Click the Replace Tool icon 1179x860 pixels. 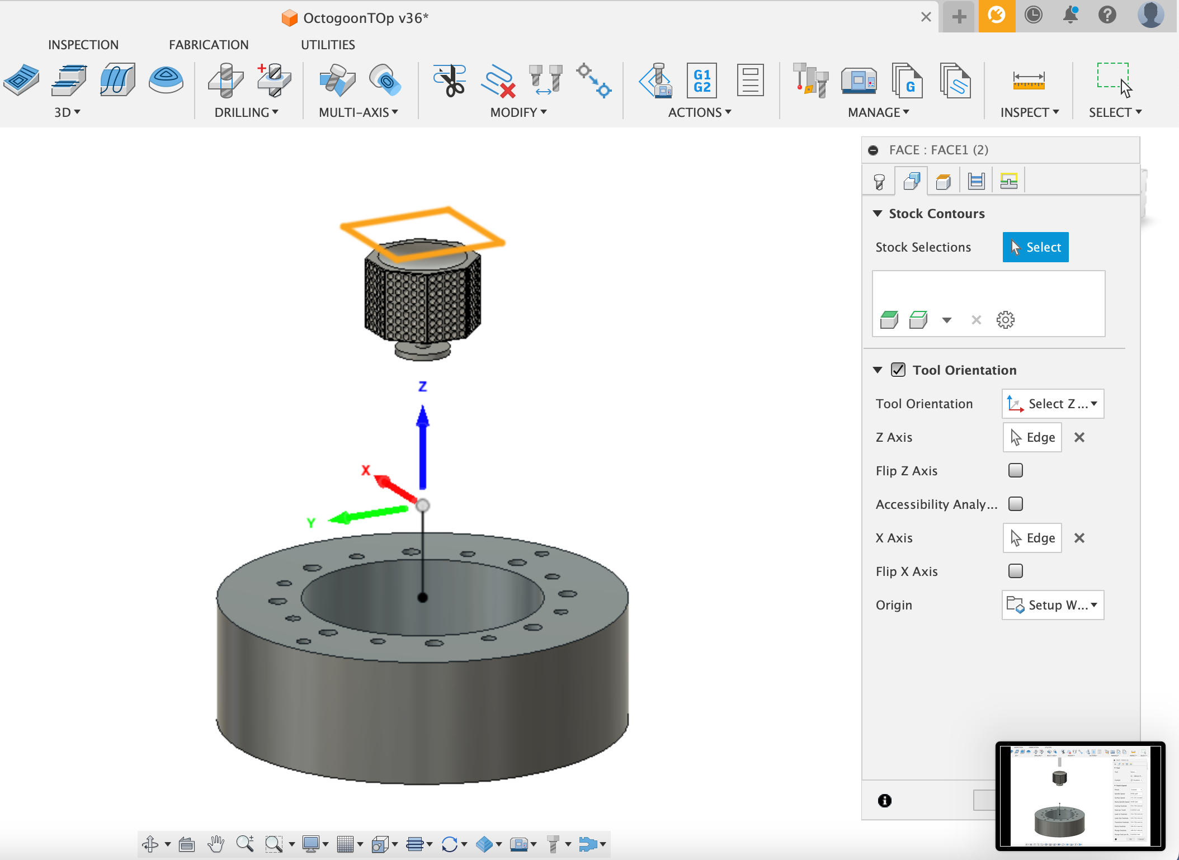click(x=546, y=80)
